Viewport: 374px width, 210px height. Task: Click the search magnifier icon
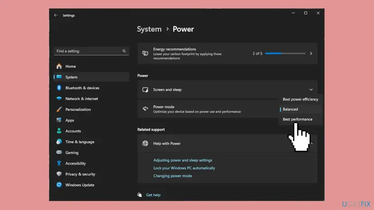pyautogui.click(x=124, y=51)
